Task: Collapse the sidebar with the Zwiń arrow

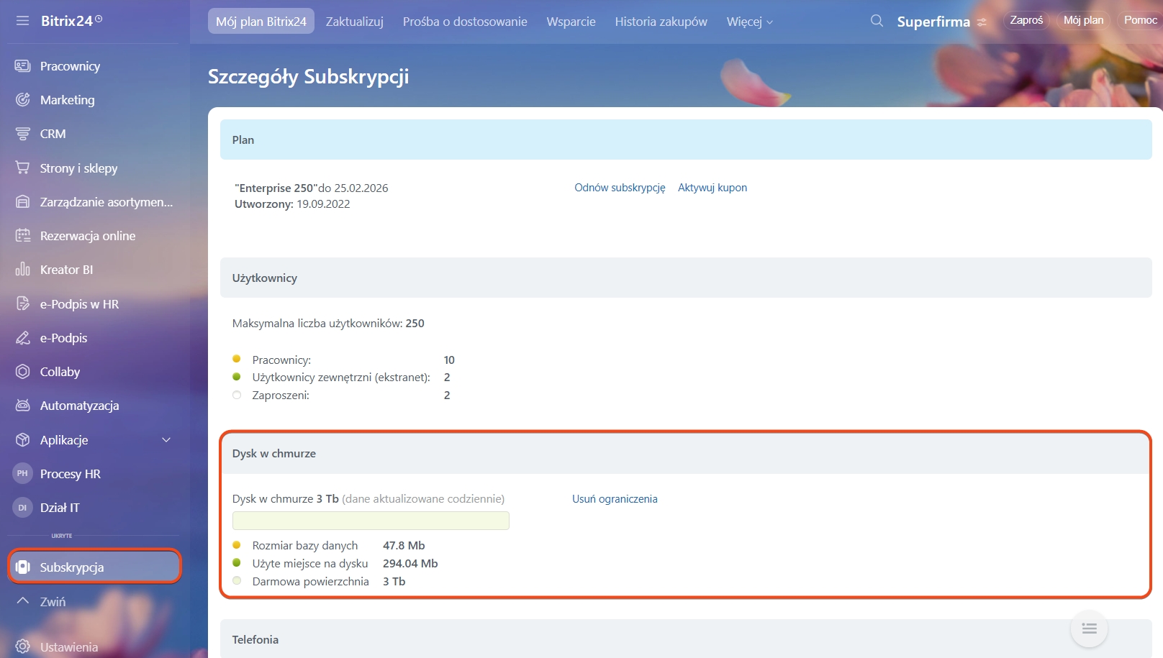Action: coord(23,600)
